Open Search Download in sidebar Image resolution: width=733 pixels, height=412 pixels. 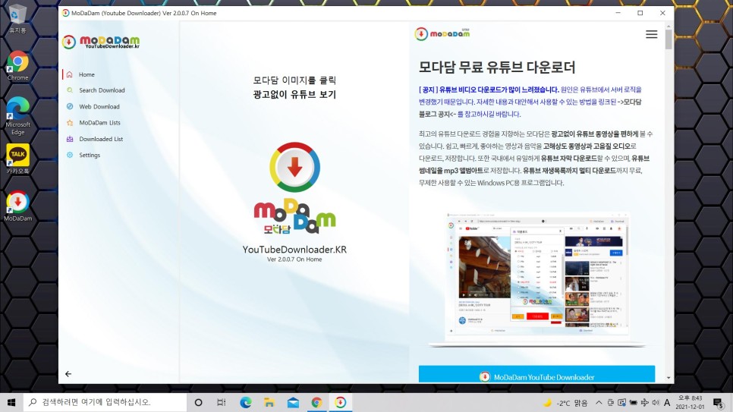[102, 90]
